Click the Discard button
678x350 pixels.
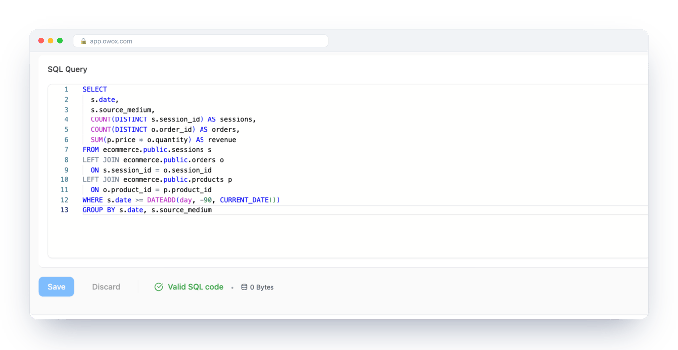(106, 287)
